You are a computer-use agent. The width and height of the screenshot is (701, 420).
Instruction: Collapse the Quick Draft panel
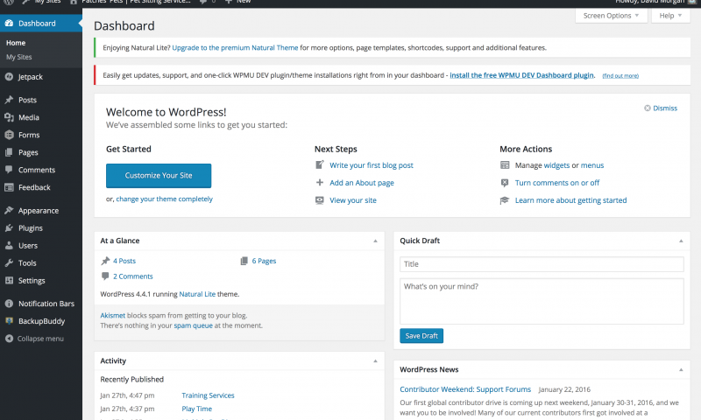click(681, 241)
